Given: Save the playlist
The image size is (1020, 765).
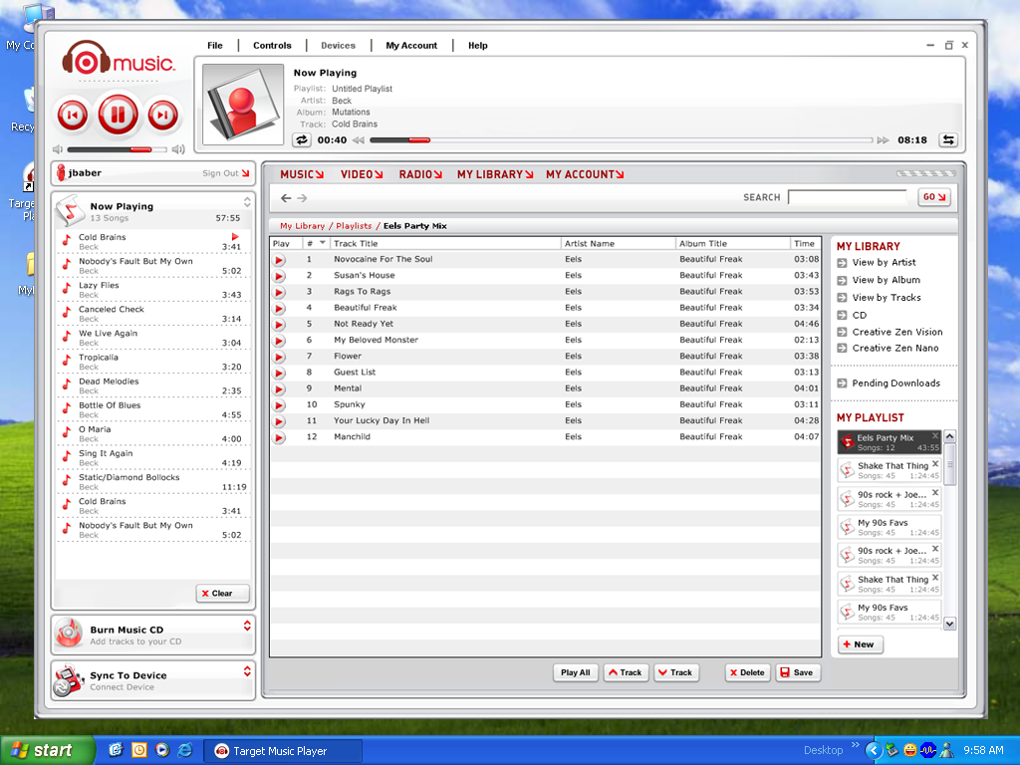Looking at the screenshot, I should tap(798, 672).
